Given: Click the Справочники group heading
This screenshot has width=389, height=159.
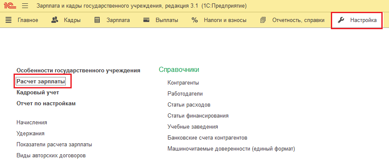Looking at the screenshot, I should (179, 70).
